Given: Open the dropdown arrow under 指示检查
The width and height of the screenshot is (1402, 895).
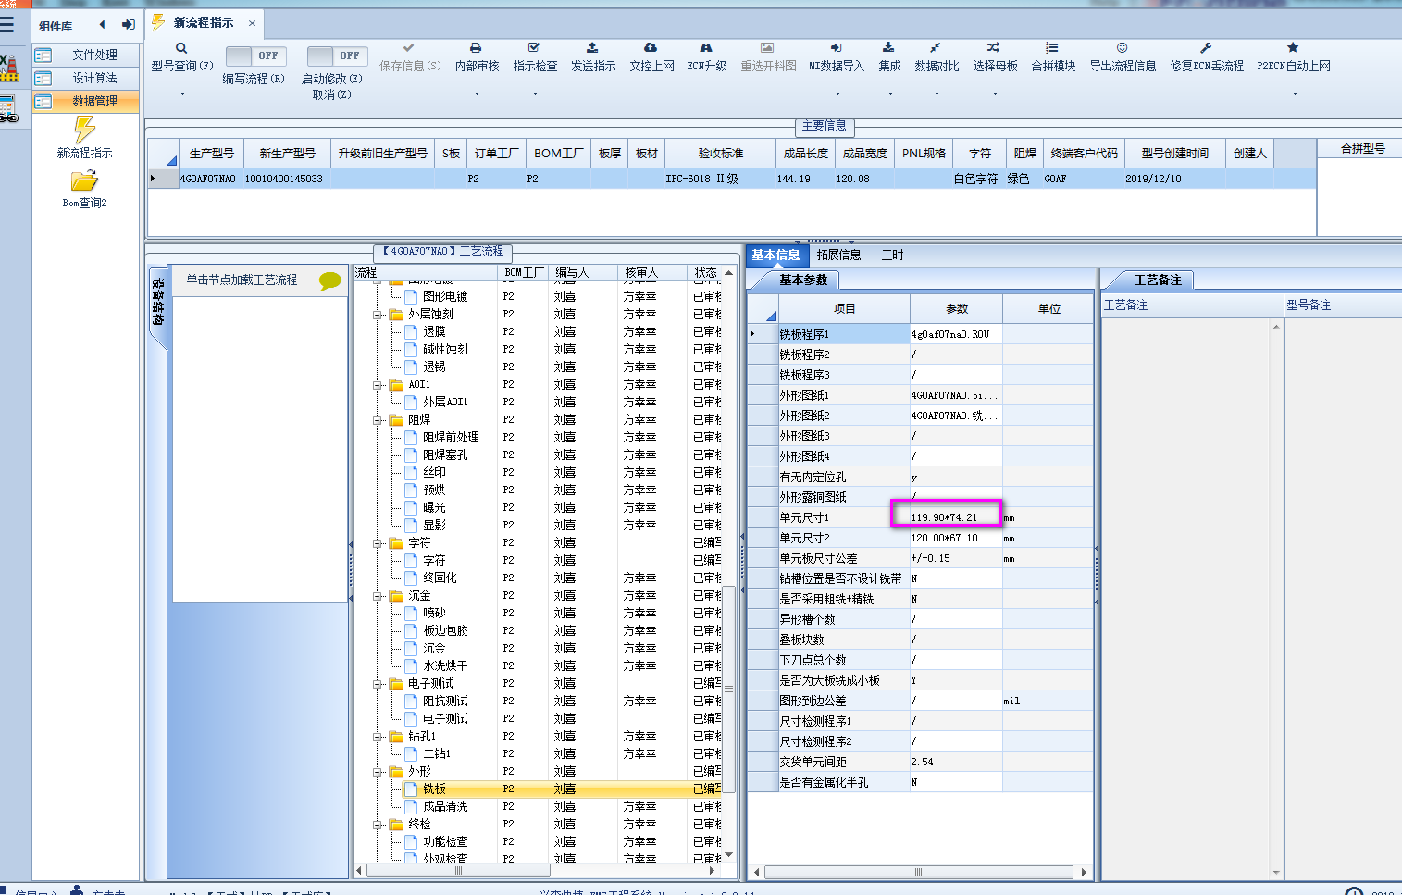Looking at the screenshot, I should click(x=535, y=93).
